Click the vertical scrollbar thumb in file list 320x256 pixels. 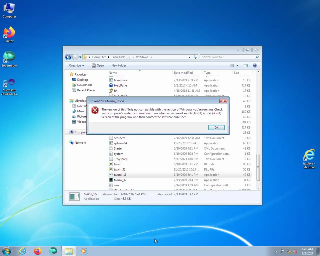pyautogui.click(x=258, y=167)
